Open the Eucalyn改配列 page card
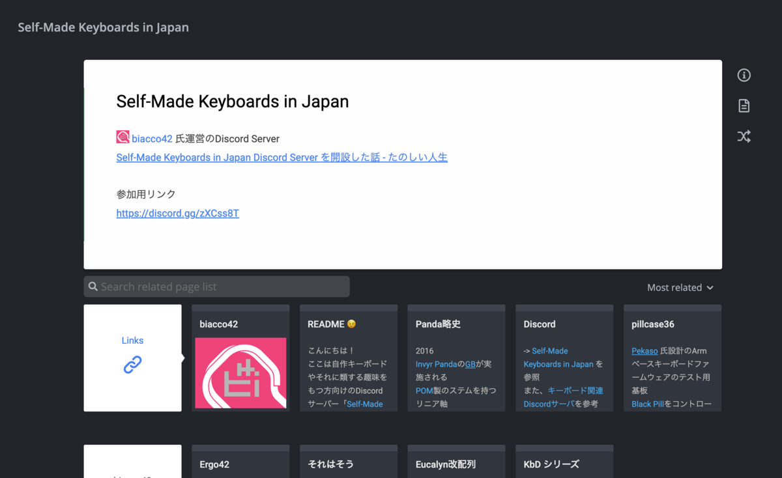Viewport: 782px width, 478px height. [456, 462]
